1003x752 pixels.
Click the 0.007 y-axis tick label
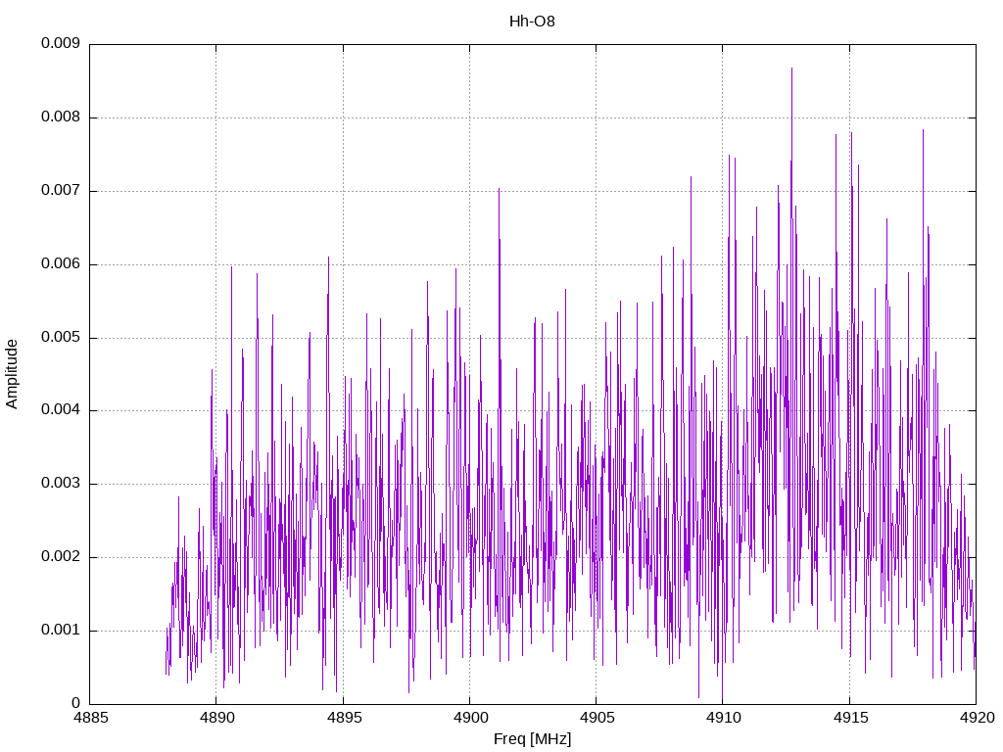point(61,191)
